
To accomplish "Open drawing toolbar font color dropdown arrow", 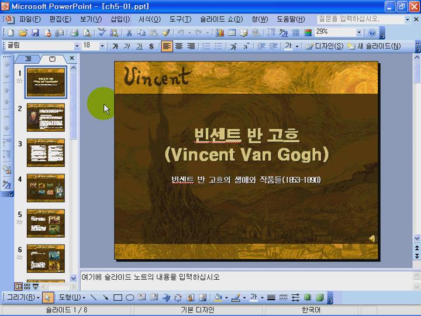I will point(262,297).
